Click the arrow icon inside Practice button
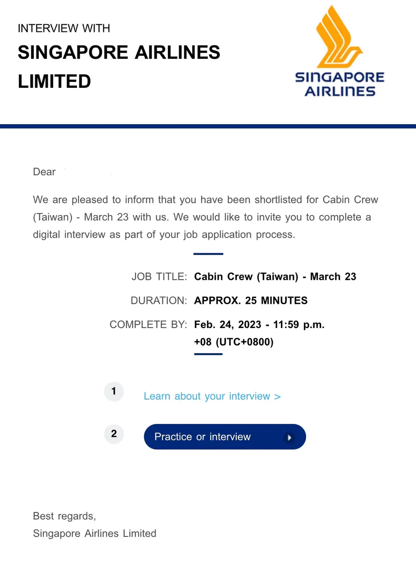The height and width of the screenshot is (576, 416). tap(289, 437)
